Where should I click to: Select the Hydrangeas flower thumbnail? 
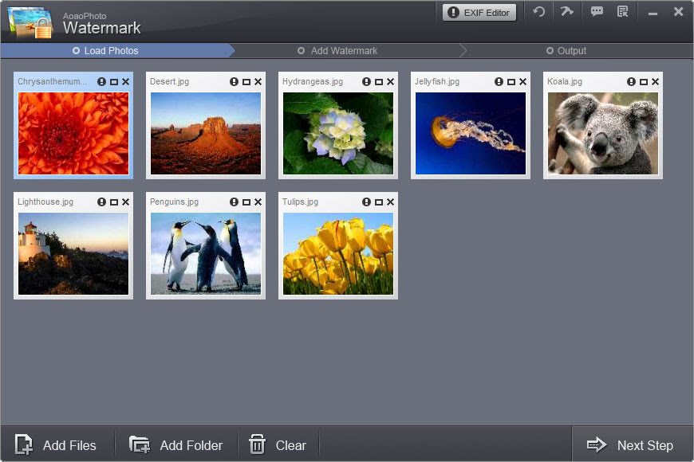coord(338,134)
